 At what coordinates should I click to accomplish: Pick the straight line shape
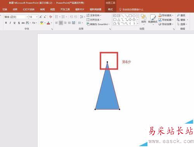pyautogui.click(x=122, y=16)
